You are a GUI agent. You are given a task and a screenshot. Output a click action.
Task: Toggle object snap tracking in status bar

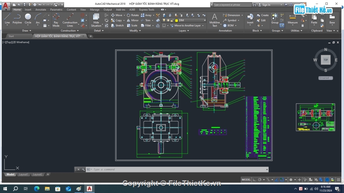[x=277, y=180]
